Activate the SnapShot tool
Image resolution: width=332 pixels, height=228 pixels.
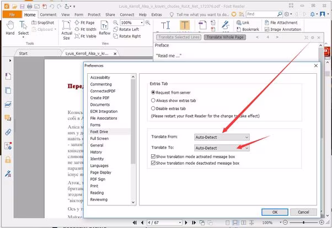tap(43, 23)
